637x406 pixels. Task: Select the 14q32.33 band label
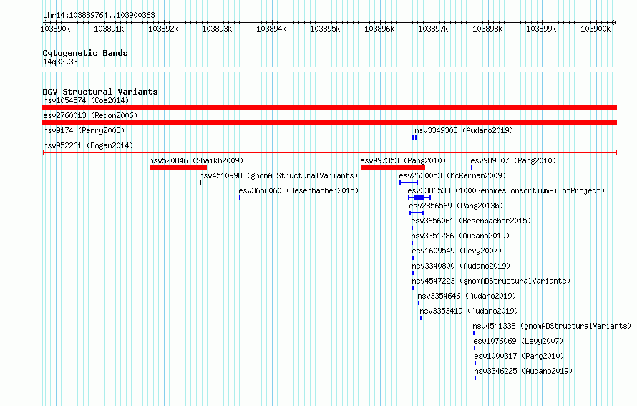coord(60,62)
